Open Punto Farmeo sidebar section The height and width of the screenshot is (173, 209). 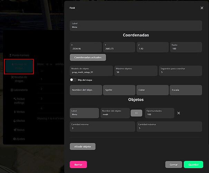[19, 55]
